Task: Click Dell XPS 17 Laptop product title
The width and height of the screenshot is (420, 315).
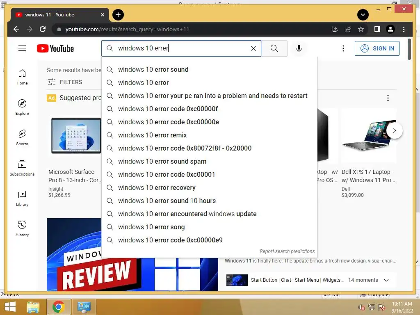Action: [x=368, y=176]
